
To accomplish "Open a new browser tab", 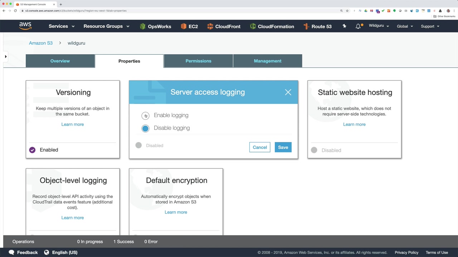I will [x=61, y=4].
